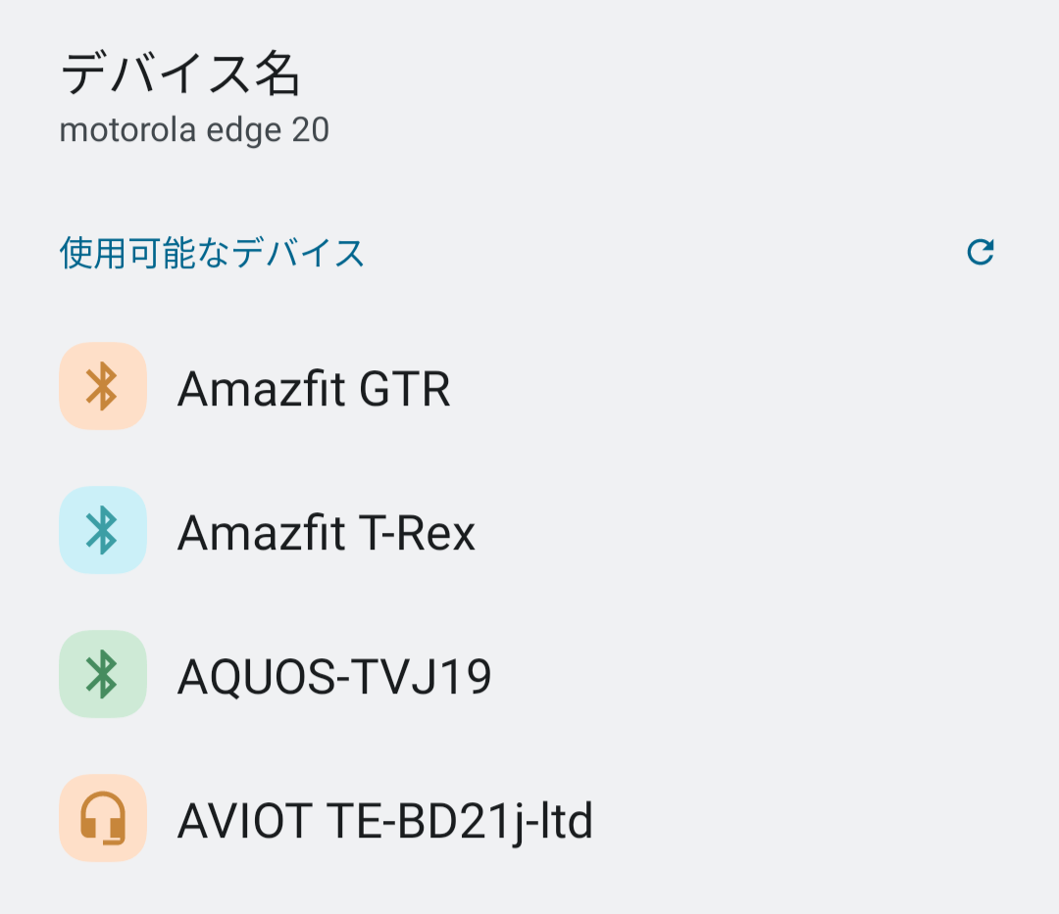The image size is (1059, 914).
Task: Tap the 使用可能なデバイス section label
Action: tap(211, 252)
